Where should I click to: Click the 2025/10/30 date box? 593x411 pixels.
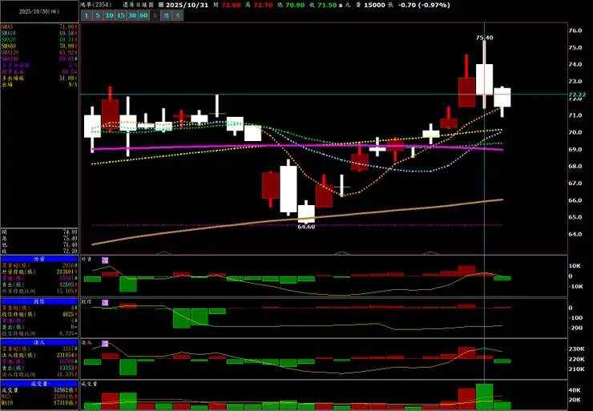click(x=39, y=12)
